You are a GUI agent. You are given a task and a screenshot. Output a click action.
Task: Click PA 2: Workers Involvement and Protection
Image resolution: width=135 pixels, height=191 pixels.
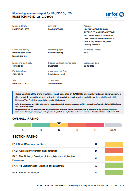click(35, 151)
